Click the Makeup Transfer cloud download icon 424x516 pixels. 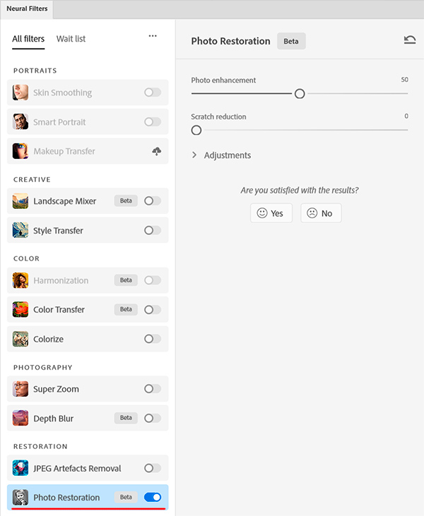point(157,151)
